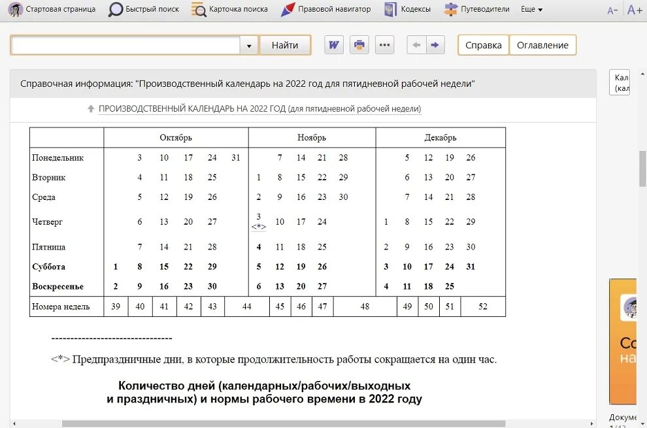647x428 pixels.
Task: Click the Путеводители signpost icon
Action: [x=450, y=10]
